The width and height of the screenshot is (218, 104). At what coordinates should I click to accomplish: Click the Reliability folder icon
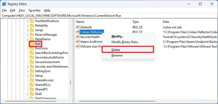[x=32, y=26]
